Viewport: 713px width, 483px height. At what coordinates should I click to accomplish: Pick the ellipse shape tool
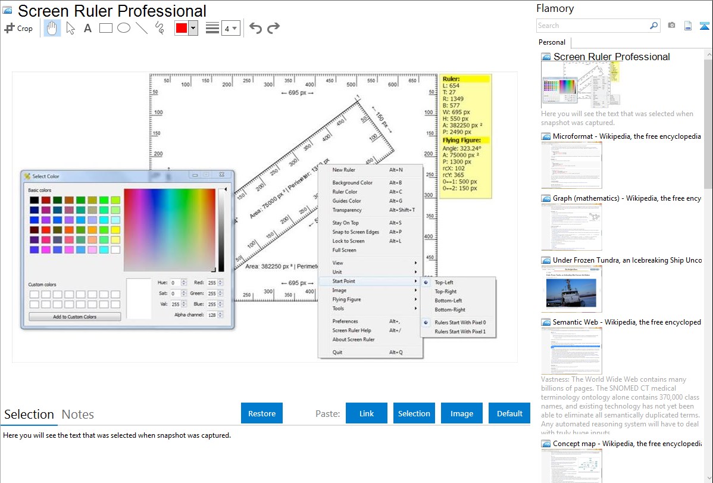(124, 28)
